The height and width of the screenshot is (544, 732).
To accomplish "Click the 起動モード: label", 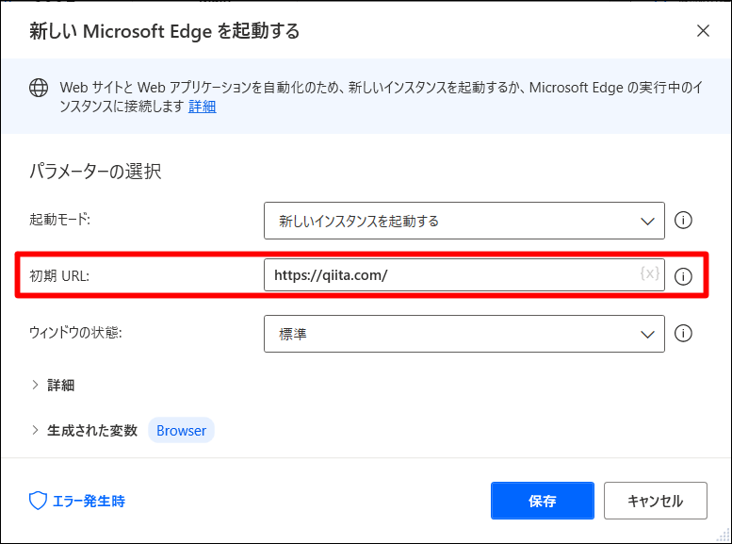I will pyautogui.click(x=59, y=219).
